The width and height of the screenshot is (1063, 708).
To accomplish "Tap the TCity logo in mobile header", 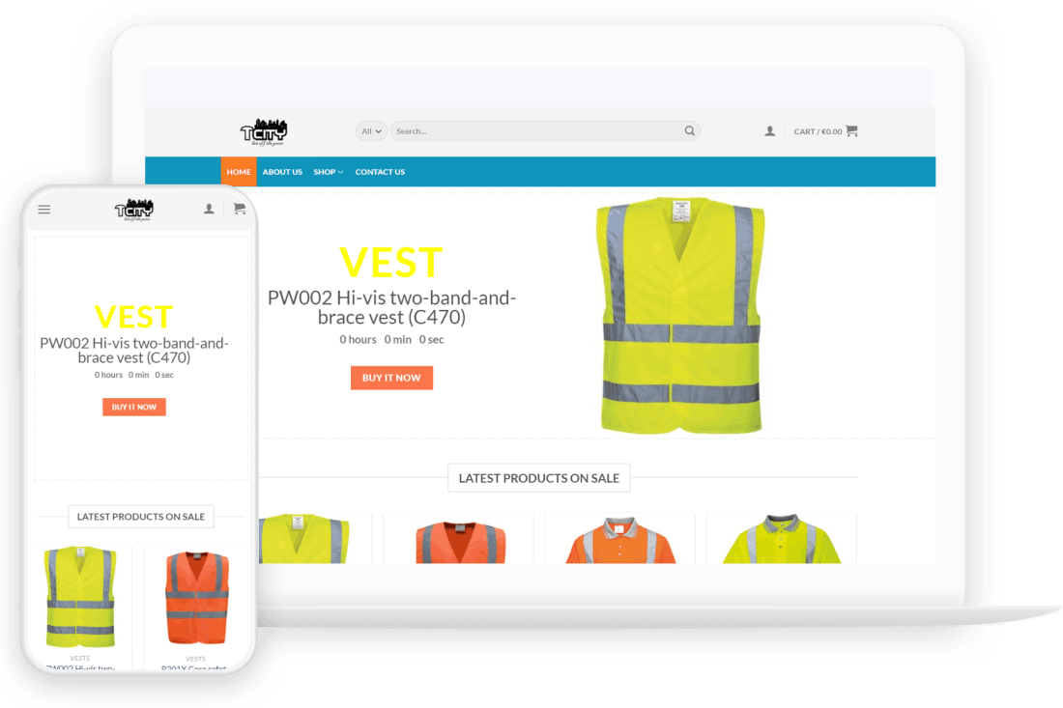I will (x=133, y=210).
